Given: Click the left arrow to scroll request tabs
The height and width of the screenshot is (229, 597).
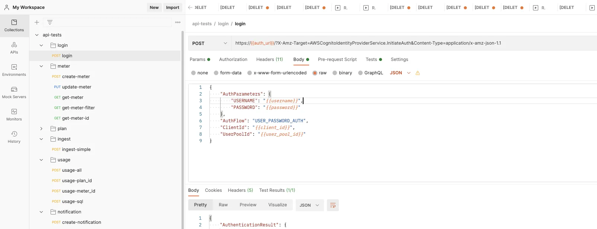Looking at the screenshot, I should (190, 7).
